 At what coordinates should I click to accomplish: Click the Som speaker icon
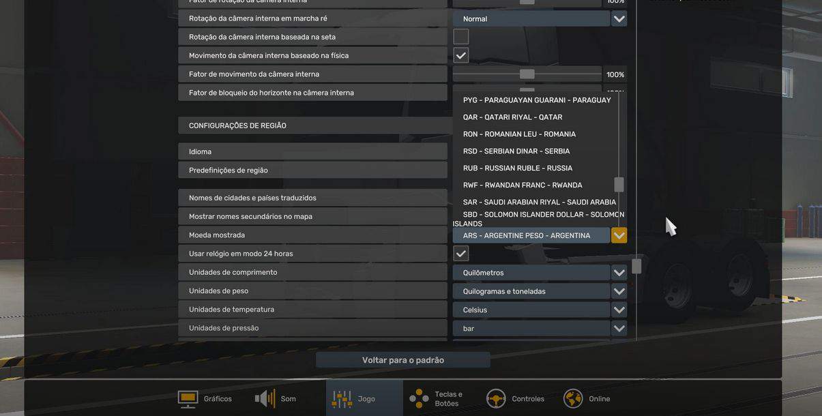coord(265,399)
